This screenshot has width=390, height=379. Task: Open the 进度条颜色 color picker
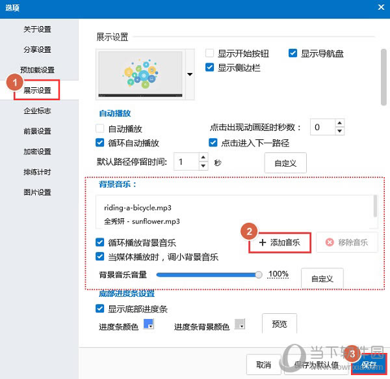pyautogui.click(x=149, y=325)
